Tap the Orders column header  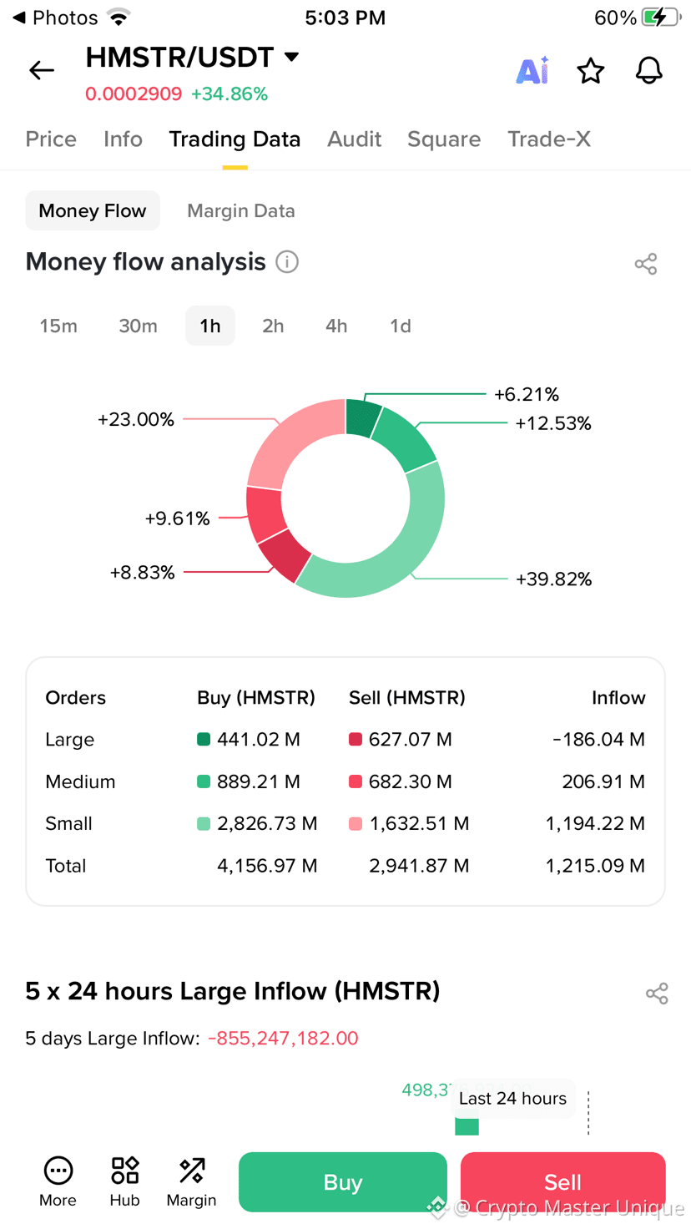(x=76, y=697)
